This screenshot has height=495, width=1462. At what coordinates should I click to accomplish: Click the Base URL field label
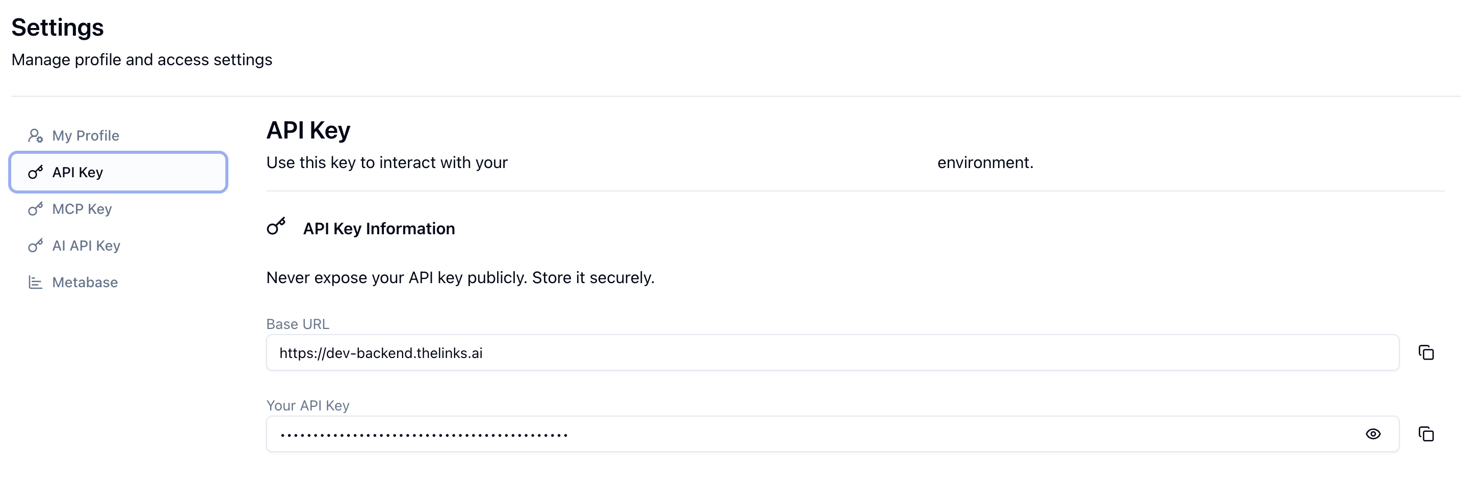click(x=297, y=324)
